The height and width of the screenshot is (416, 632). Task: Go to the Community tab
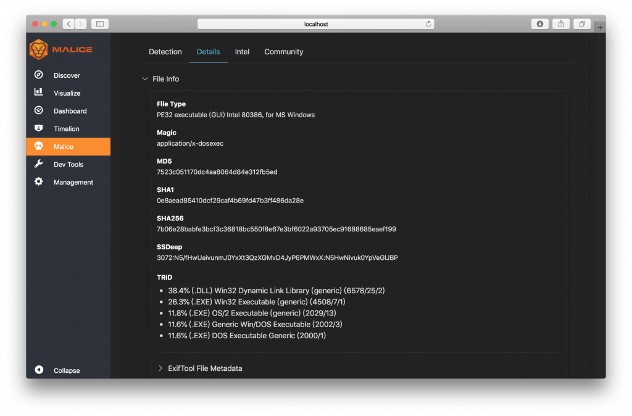point(283,52)
